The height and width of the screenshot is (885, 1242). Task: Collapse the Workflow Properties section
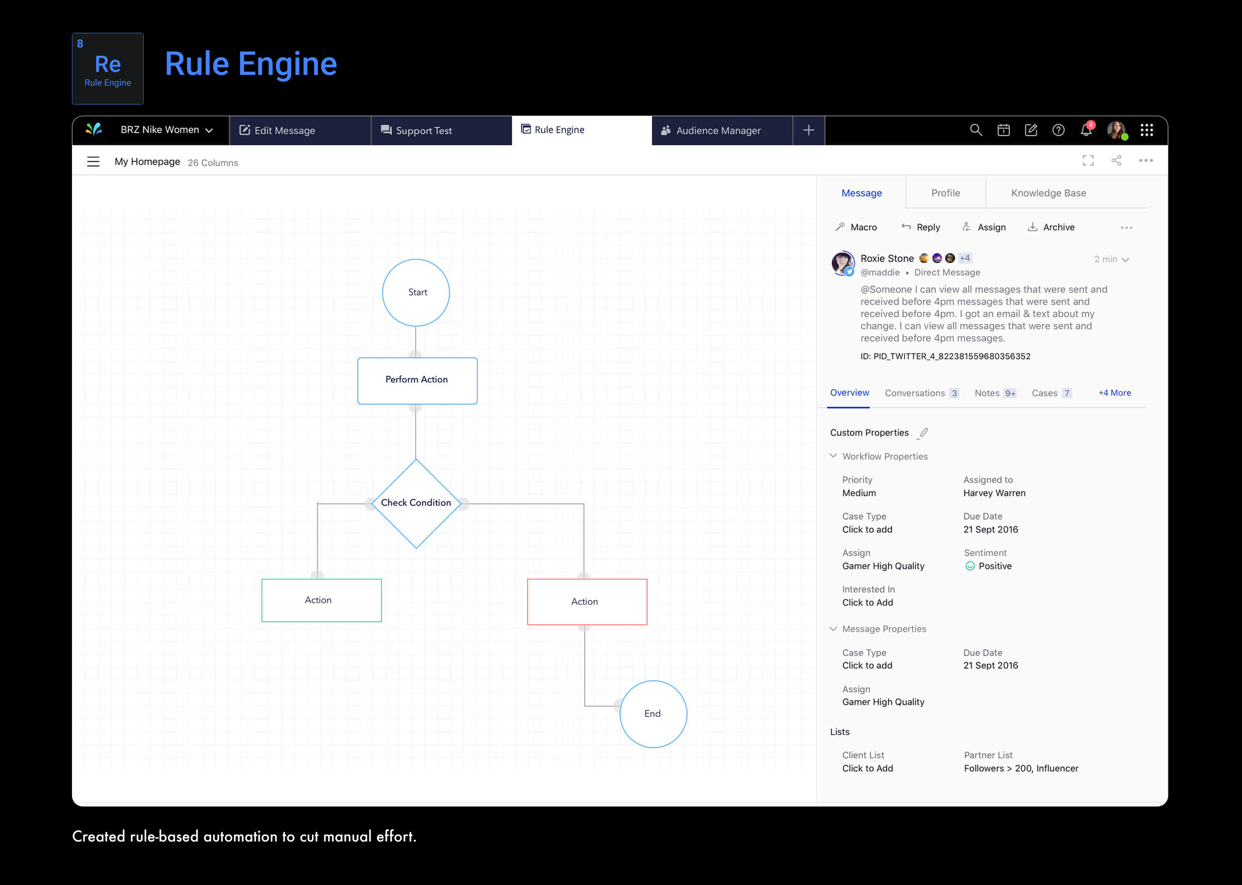pos(833,456)
